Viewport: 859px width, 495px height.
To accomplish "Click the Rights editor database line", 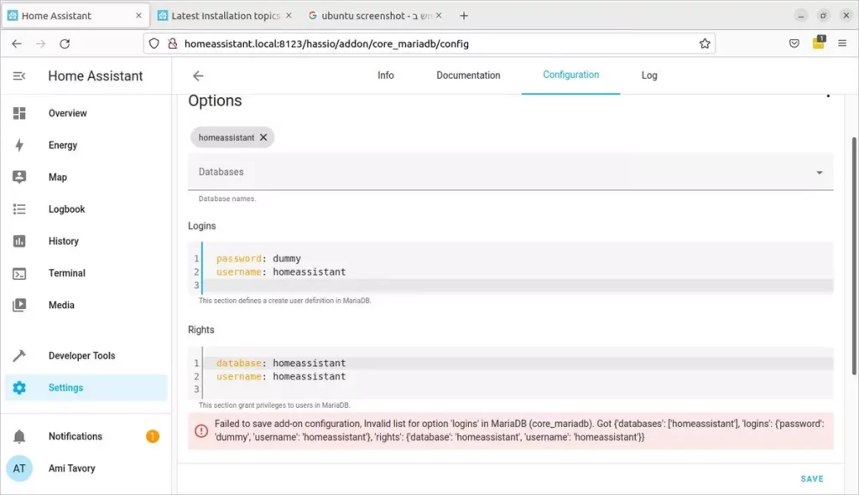I will tap(518, 364).
